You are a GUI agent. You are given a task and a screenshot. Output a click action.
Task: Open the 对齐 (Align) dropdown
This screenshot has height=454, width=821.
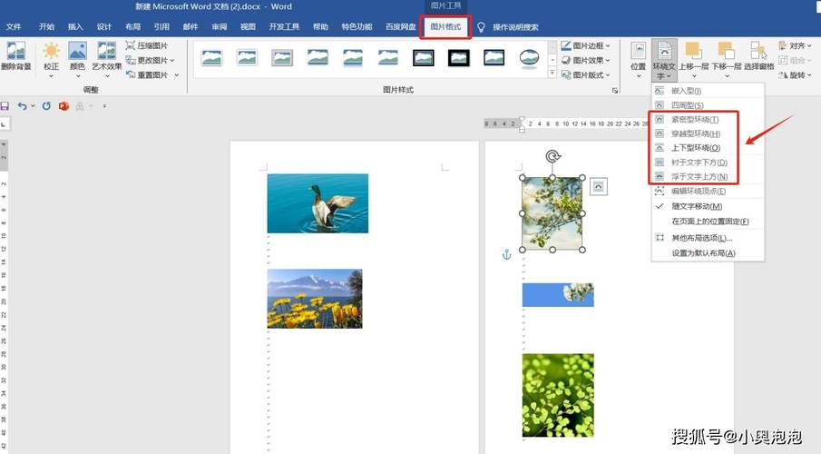click(x=795, y=45)
